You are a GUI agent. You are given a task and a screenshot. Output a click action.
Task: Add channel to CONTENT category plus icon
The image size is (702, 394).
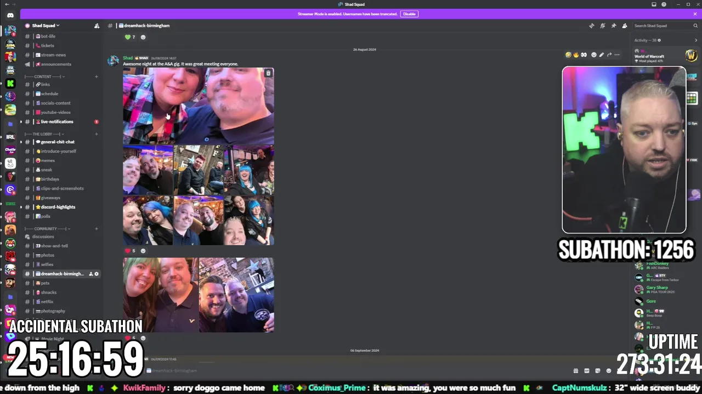(96, 77)
